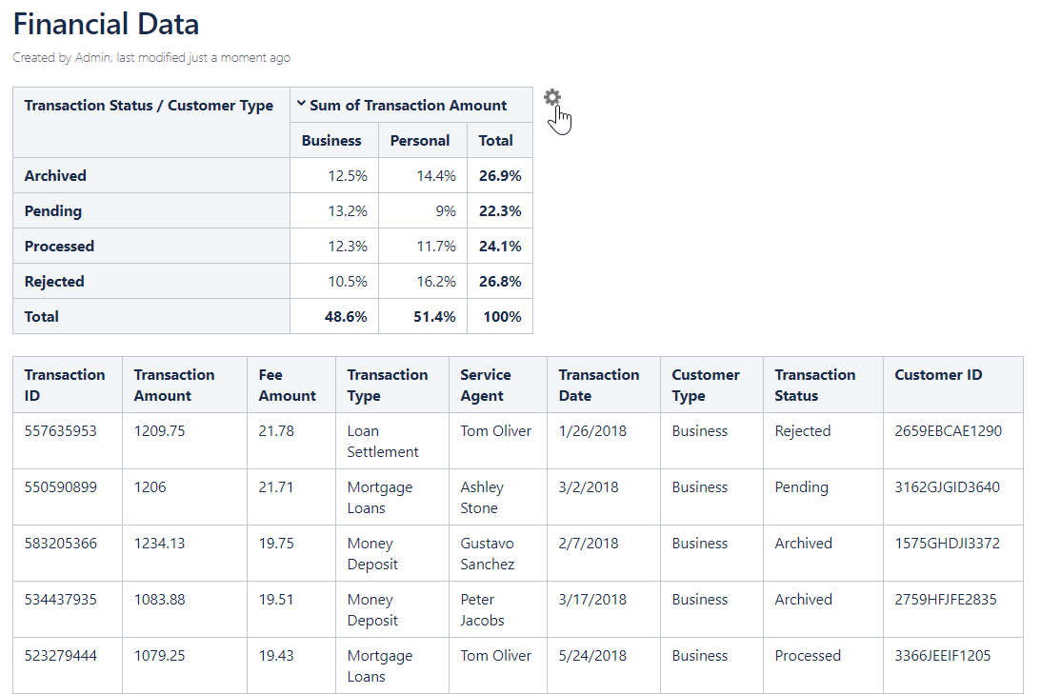Sort by the Transaction ID column header
Viewport: 1041px width, 694px height.
[65, 385]
